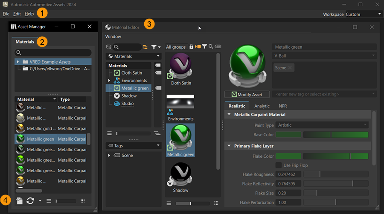Screen dimensions: 384x214
Task: Select the Metallic gold row in asset list
Action: click(x=50, y=128)
